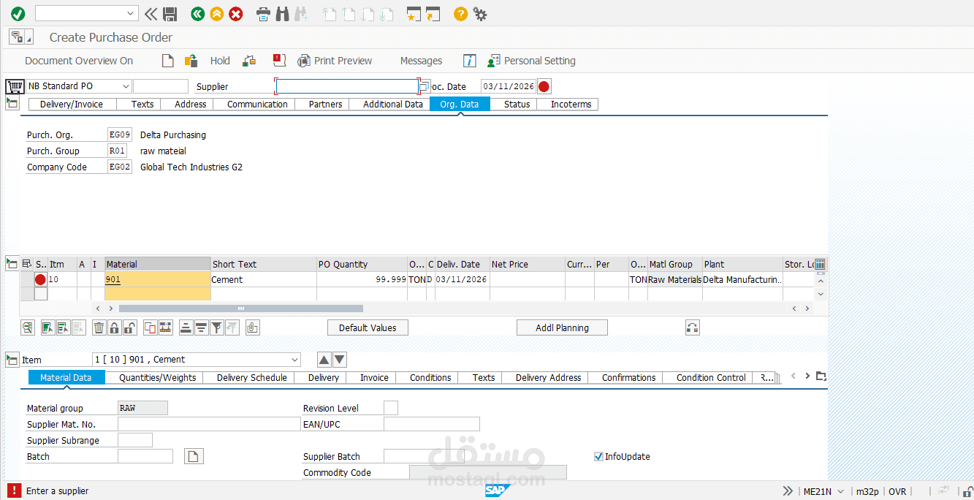Click the item Unlock padlock icon
This screenshot has width=974, height=500.
point(129,327)
